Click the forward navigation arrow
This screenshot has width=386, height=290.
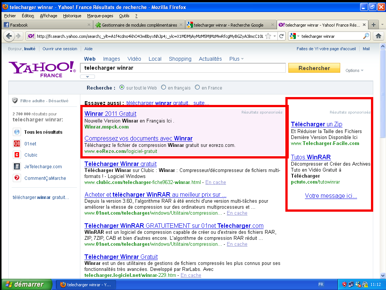pyautogui.click(x=18, y=36)
